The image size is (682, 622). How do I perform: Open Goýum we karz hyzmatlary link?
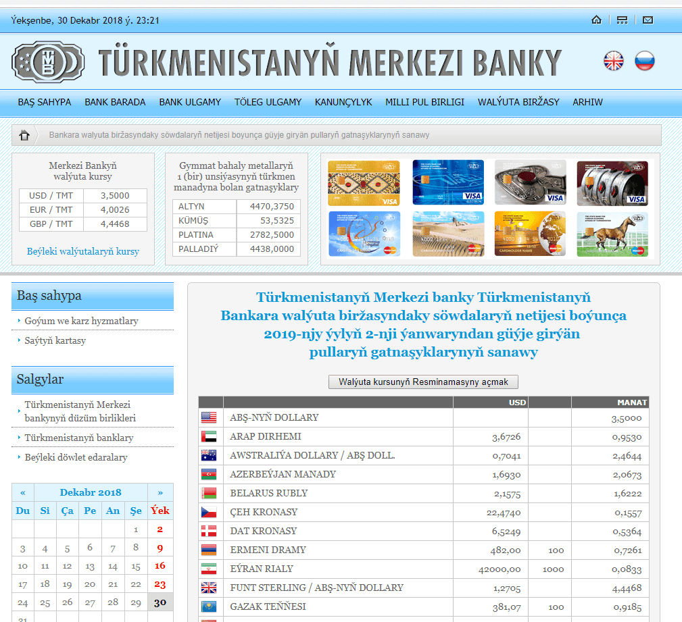pyautogui.click(x=81, y=321)
